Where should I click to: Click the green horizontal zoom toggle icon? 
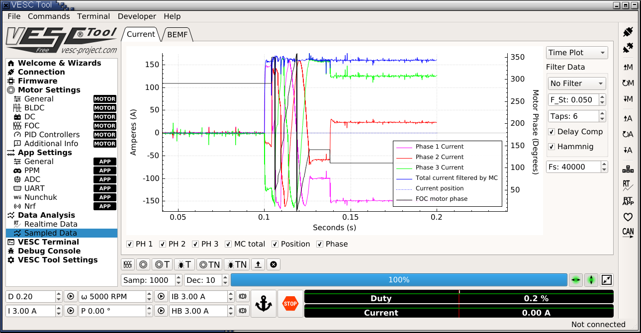576,280
